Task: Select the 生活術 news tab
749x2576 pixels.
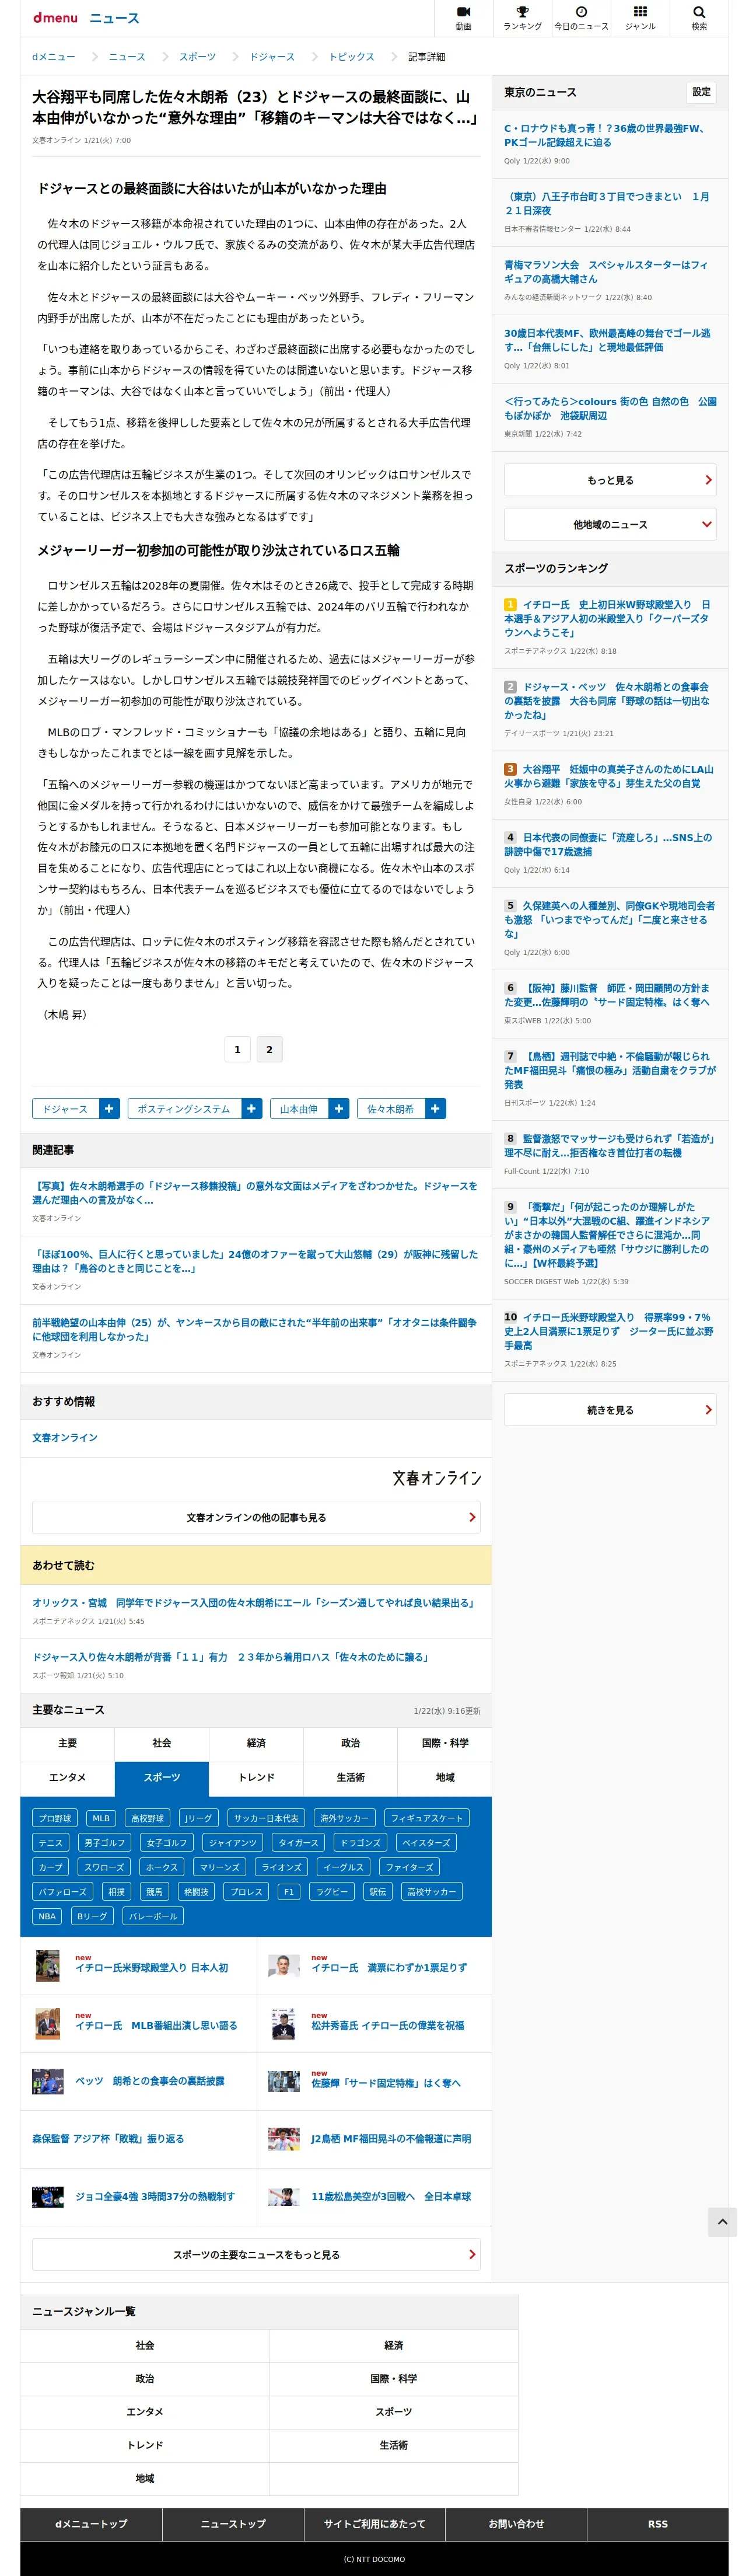Action: (x=351, y=1777)
